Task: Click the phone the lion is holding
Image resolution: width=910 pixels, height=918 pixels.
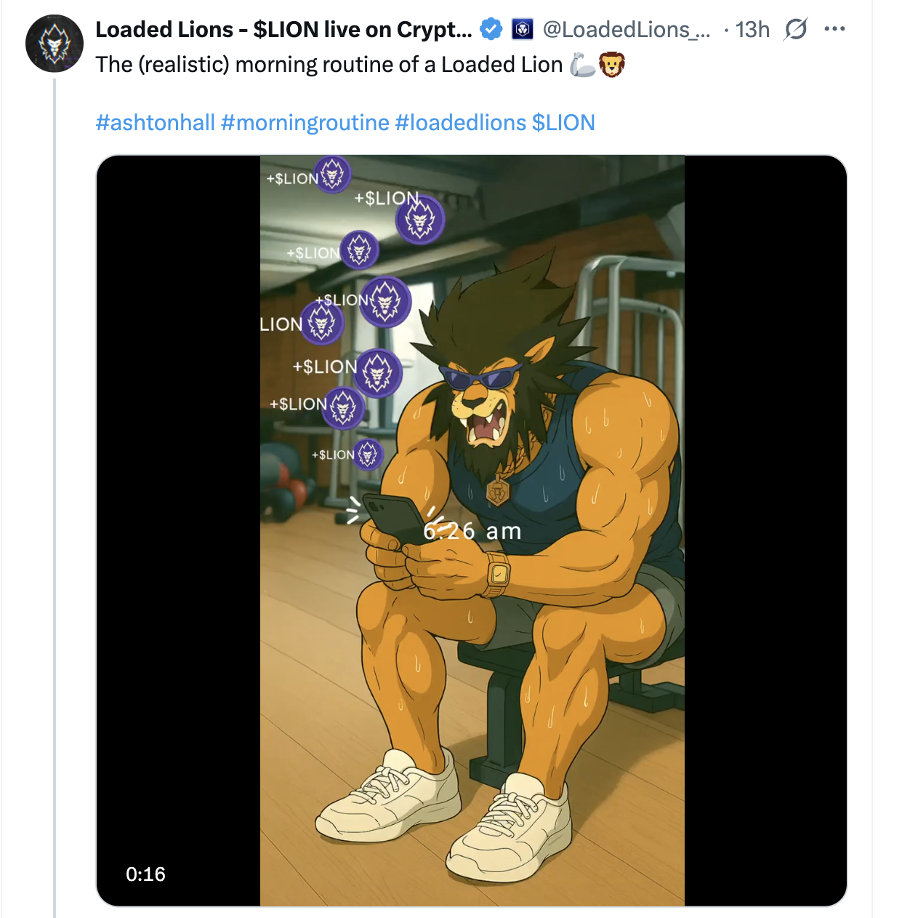Action: point(385,515)
